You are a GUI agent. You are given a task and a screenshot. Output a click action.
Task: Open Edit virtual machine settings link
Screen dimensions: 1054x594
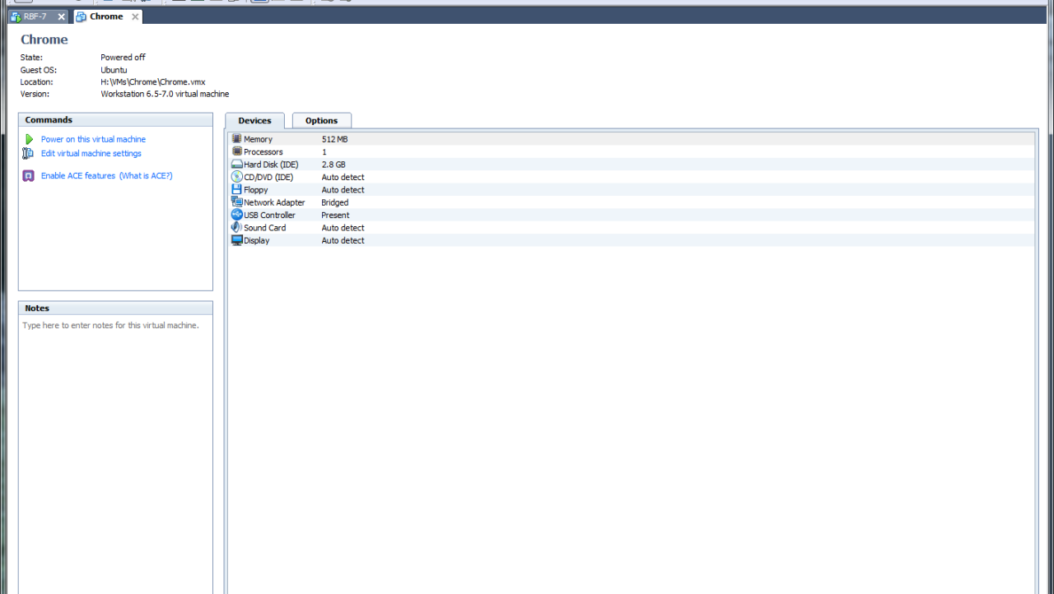click(x=91, y=154)
